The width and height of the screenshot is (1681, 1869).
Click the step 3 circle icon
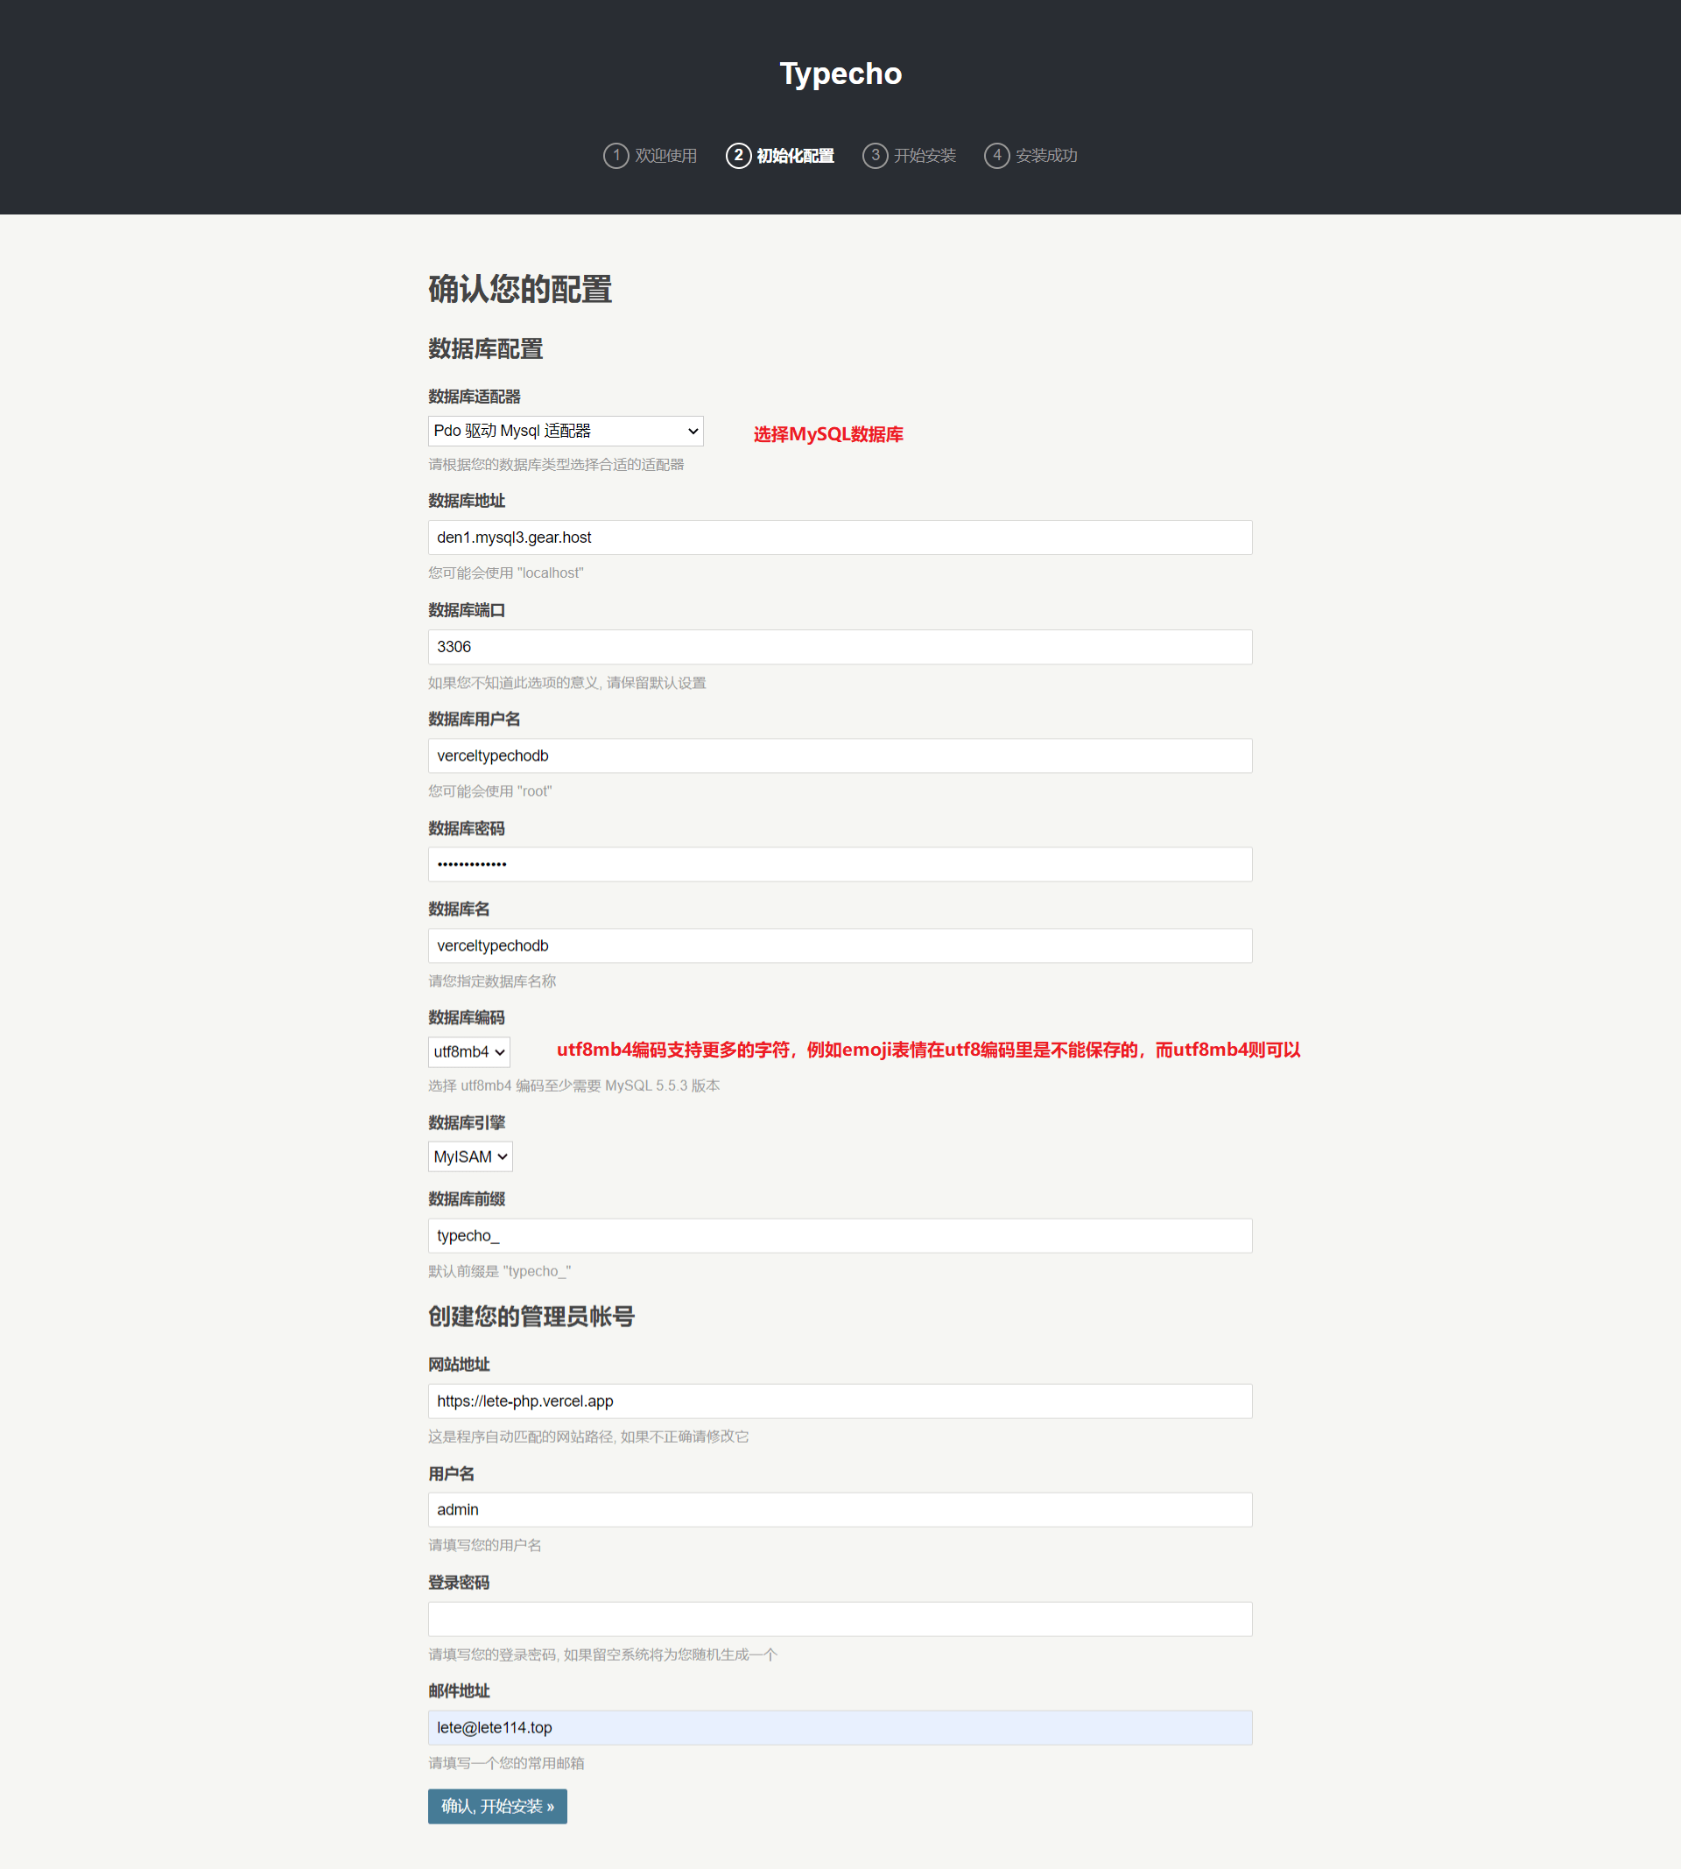[x=875, y=155]
